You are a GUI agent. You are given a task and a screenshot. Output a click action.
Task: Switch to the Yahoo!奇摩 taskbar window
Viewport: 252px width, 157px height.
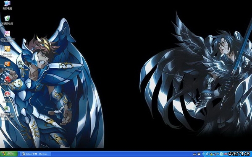(x=35, y=154)
